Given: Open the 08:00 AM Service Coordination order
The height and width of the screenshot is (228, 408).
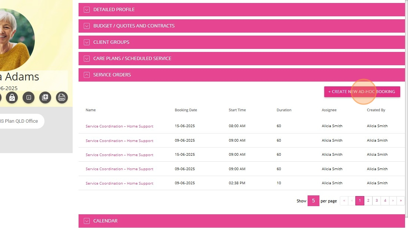Looking at the screenshot, I should [119, 126].
